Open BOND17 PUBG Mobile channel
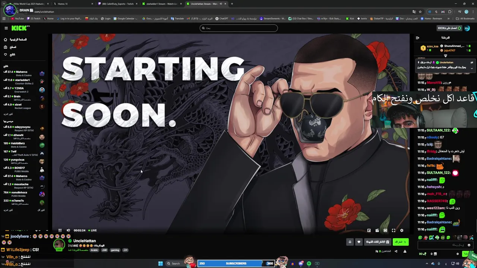This screenshot has width=477, height=268. pos(24,169)
